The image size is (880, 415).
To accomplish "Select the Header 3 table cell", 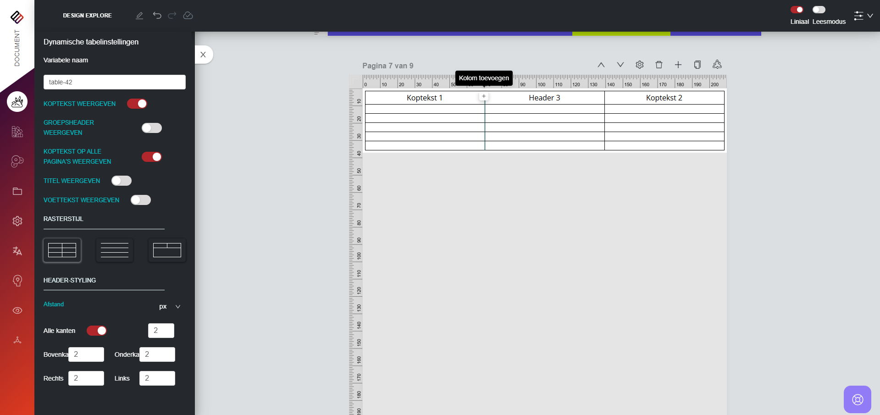I will point(544,98).
